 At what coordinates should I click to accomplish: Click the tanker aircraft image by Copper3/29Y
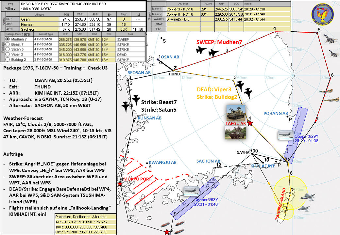tap(286, 135)
